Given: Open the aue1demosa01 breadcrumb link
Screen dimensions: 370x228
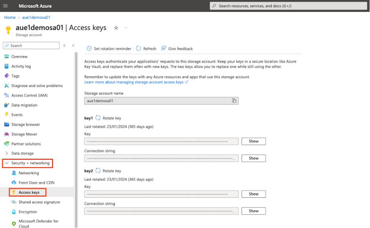Looking at the screenshot, I should 36,17.
